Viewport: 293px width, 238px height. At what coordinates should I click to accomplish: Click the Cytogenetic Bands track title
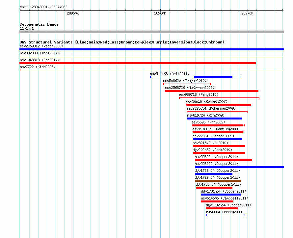coord(39,24)
